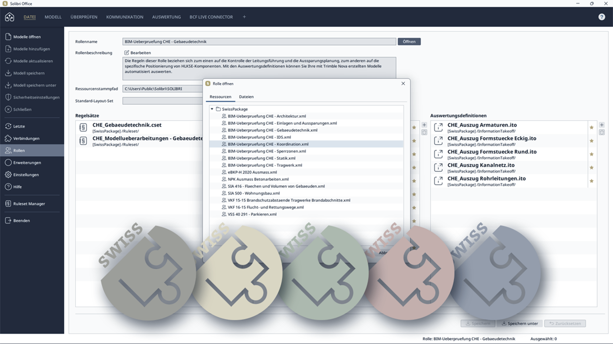The height and width of the screenshot is (344, 613).
Task: Select BIM-Ueberpruefung CHE - Sperrzonen.xml
Action: pos(306,151)
